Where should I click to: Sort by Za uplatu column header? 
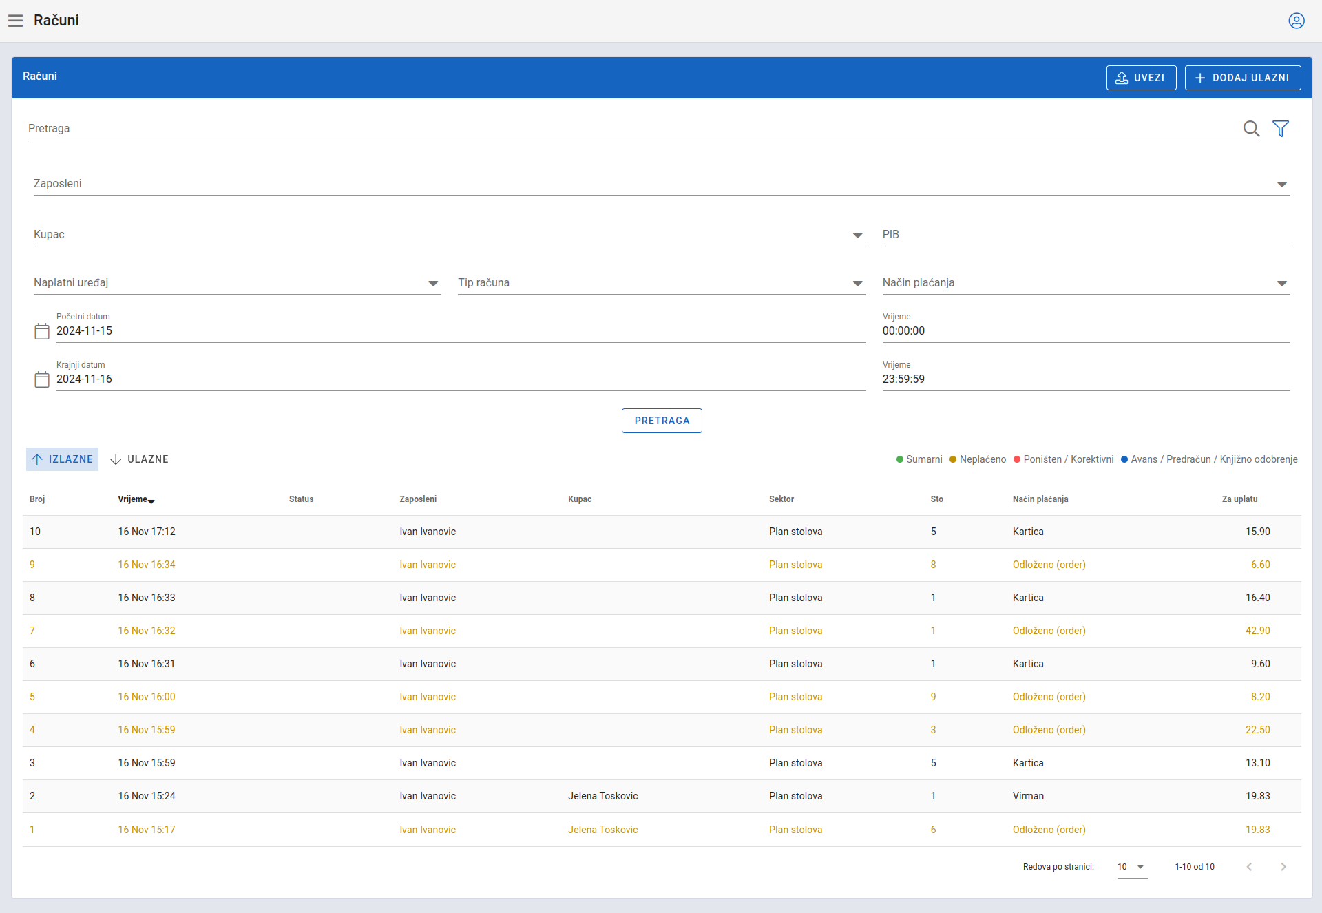1239,499
